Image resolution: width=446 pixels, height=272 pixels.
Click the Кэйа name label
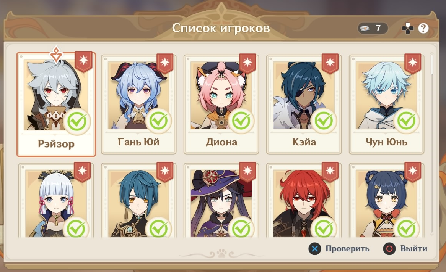point(304,142)
